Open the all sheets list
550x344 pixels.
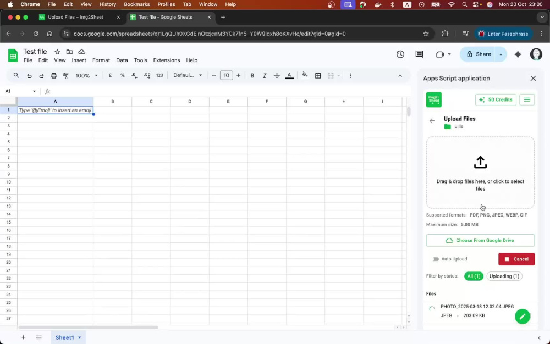coord(38,337)
